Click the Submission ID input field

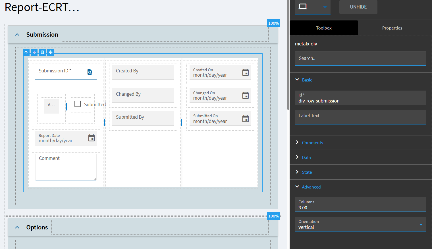point(66,72)
